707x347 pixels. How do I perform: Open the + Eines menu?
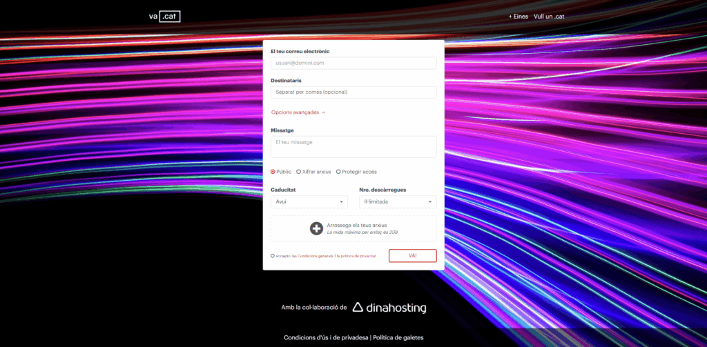click(518, 17)
